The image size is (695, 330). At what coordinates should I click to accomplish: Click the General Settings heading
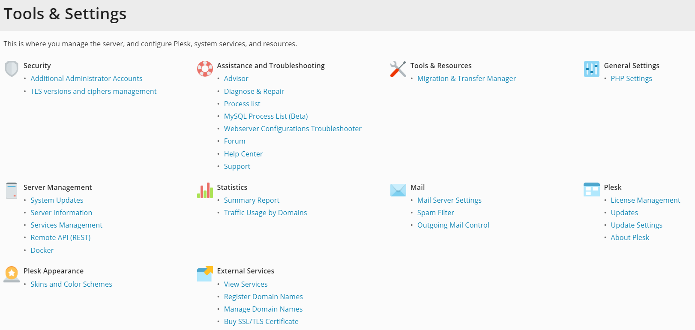[x=632, y=66]
